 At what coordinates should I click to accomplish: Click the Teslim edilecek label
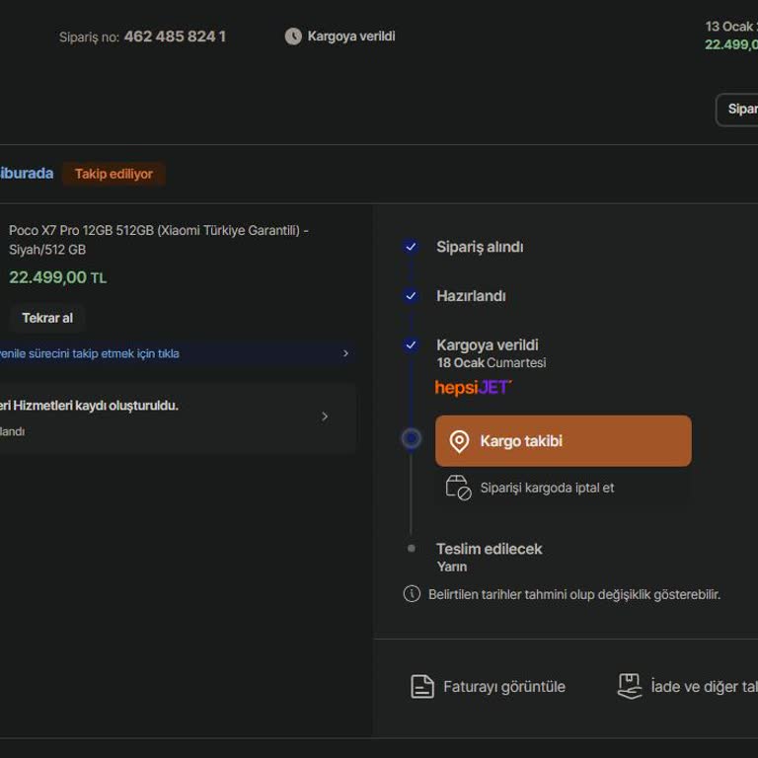pyautogui.click(x=490, y=549)
